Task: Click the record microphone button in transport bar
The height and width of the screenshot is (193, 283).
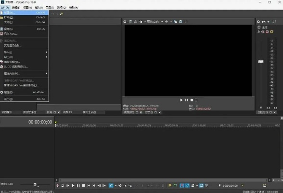Action: tap(57, 185)
